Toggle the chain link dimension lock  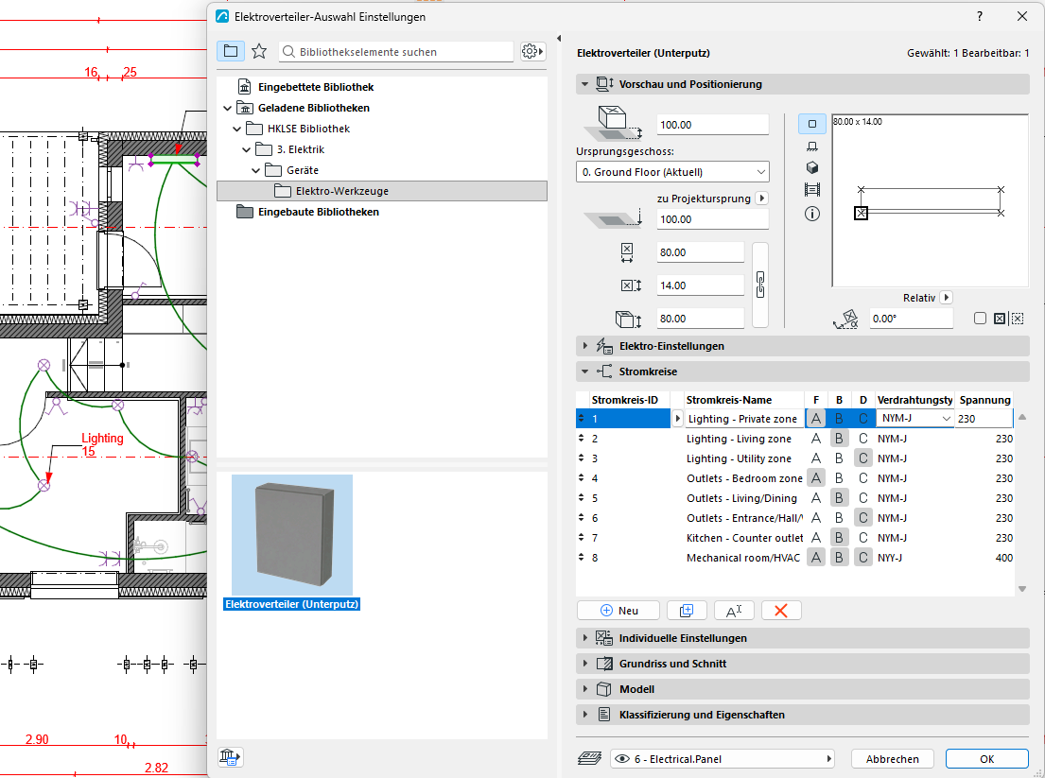coord(760,285)
